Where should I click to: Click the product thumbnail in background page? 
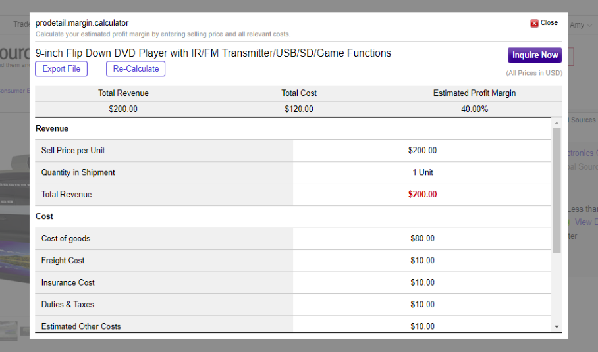[x=9, y=330]
